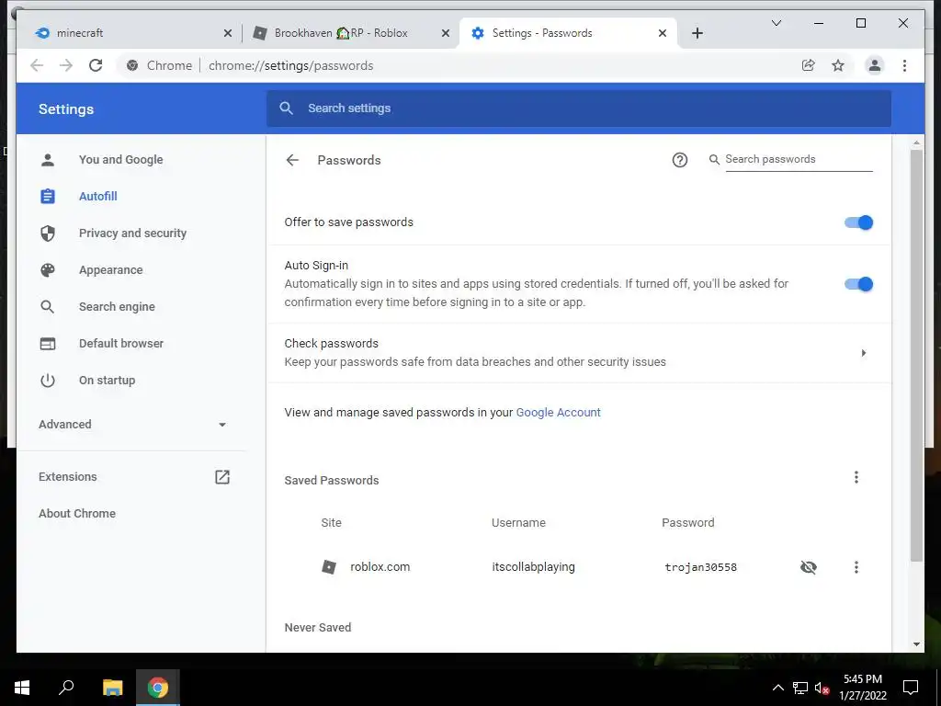Click the Appearance palette icon
This screenshot has width=941, height=706.
48,269
